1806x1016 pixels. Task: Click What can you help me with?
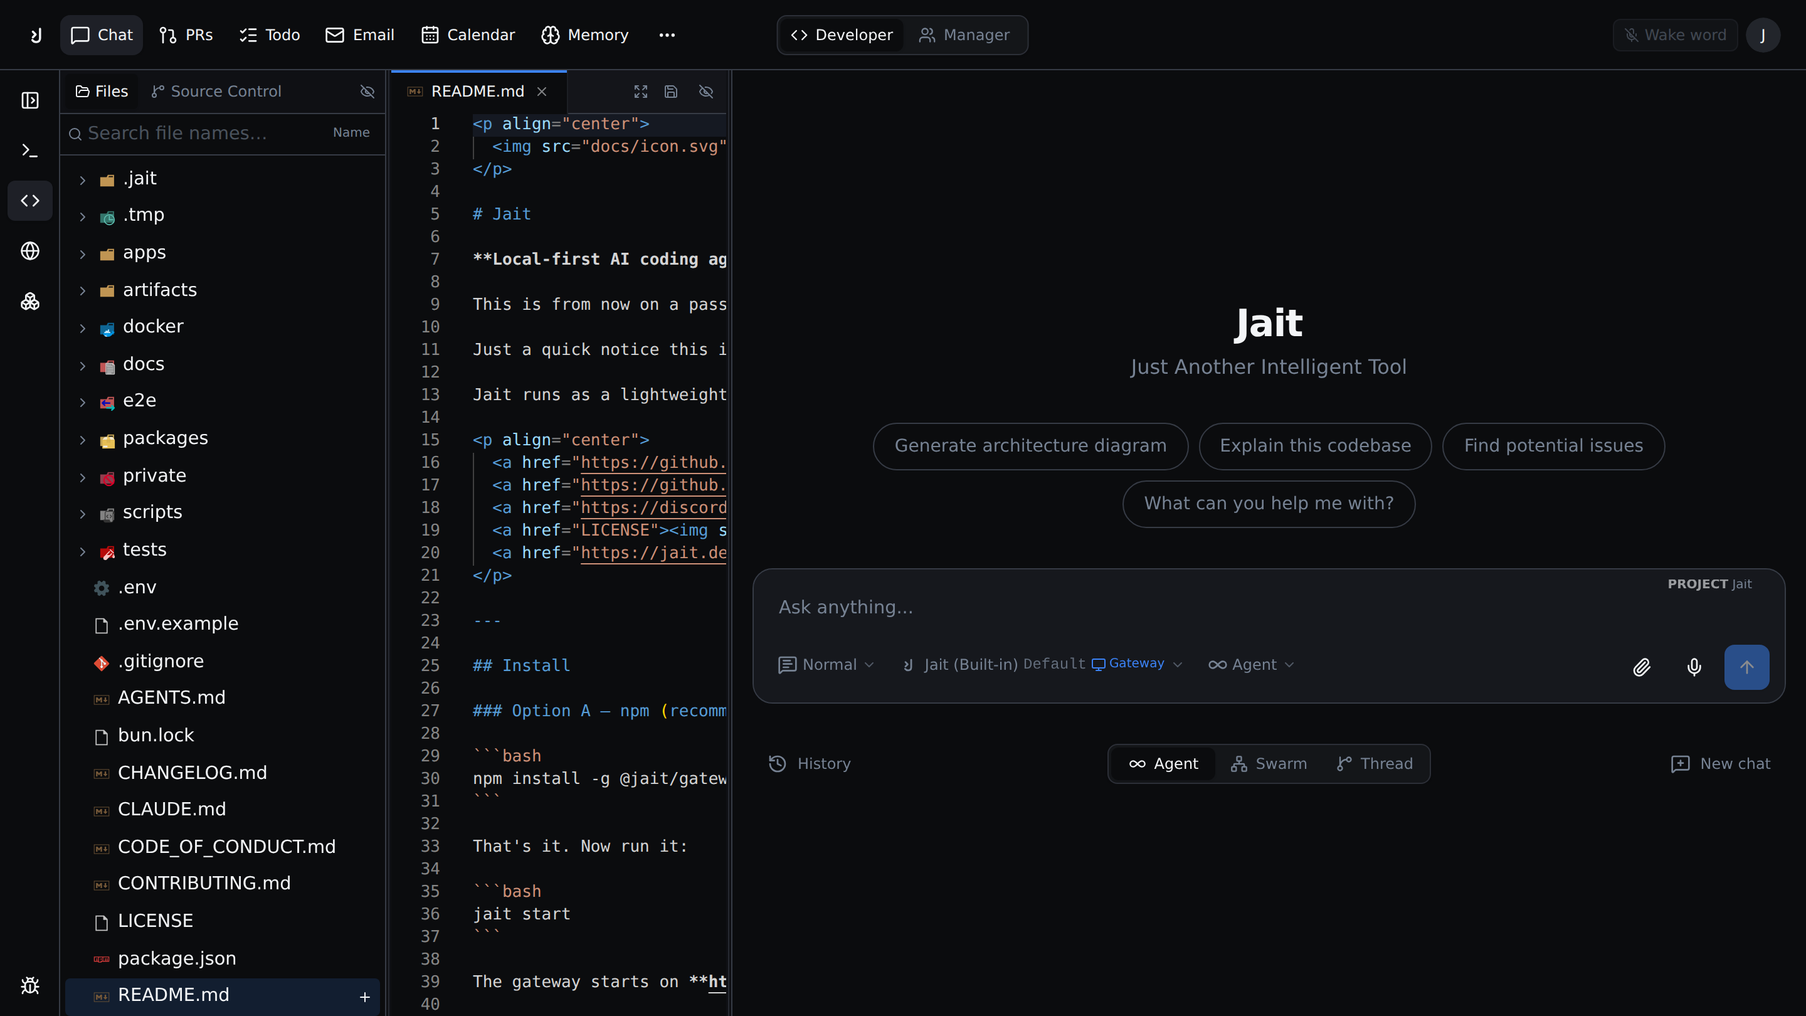tap(1268, 504)
